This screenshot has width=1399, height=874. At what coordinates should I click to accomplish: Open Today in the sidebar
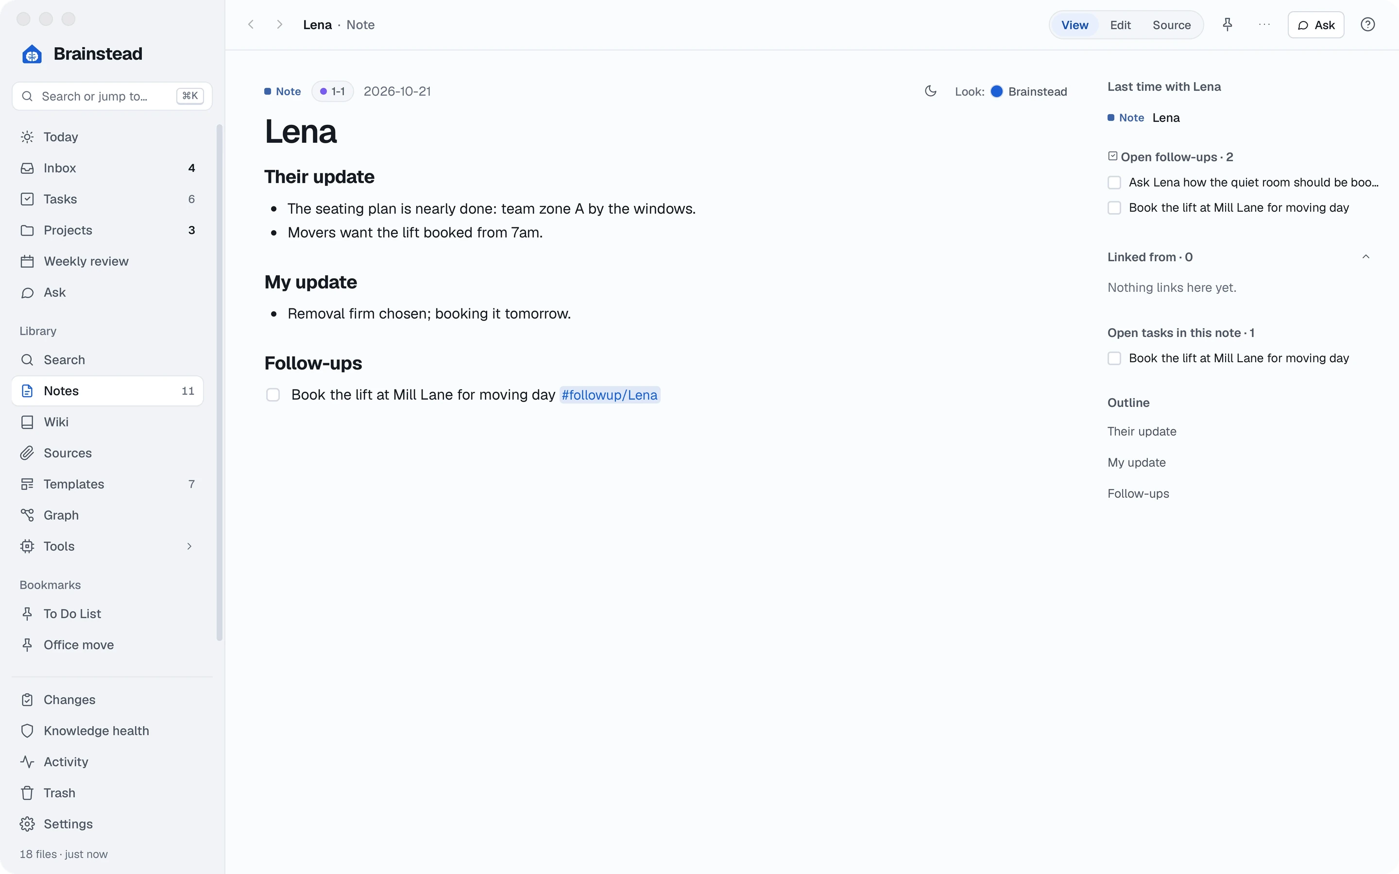[107, 137]
